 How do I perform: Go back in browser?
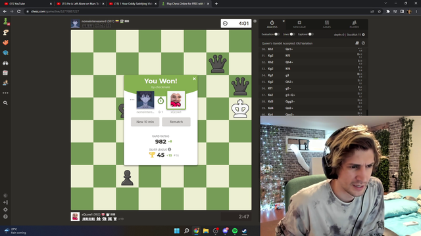click(5, 12)
